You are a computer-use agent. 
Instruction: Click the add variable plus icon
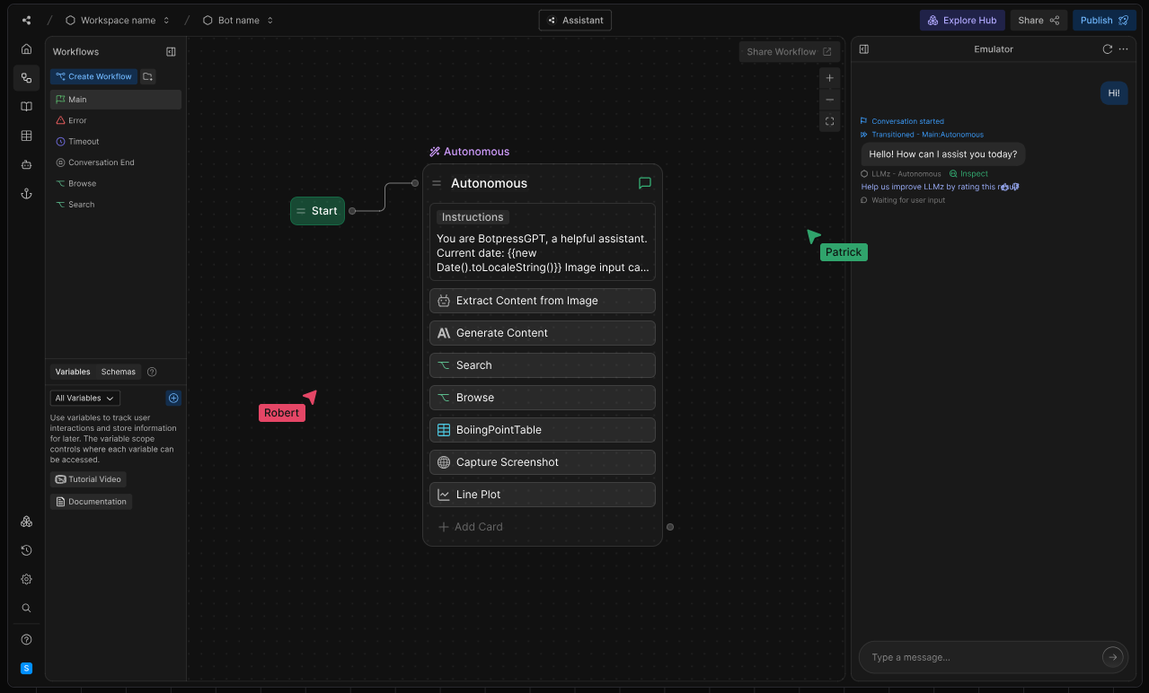174,398
